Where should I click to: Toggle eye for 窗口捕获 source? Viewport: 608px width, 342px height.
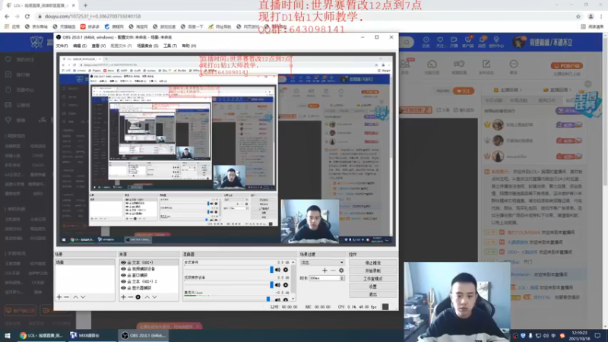[x=123, y=275]
